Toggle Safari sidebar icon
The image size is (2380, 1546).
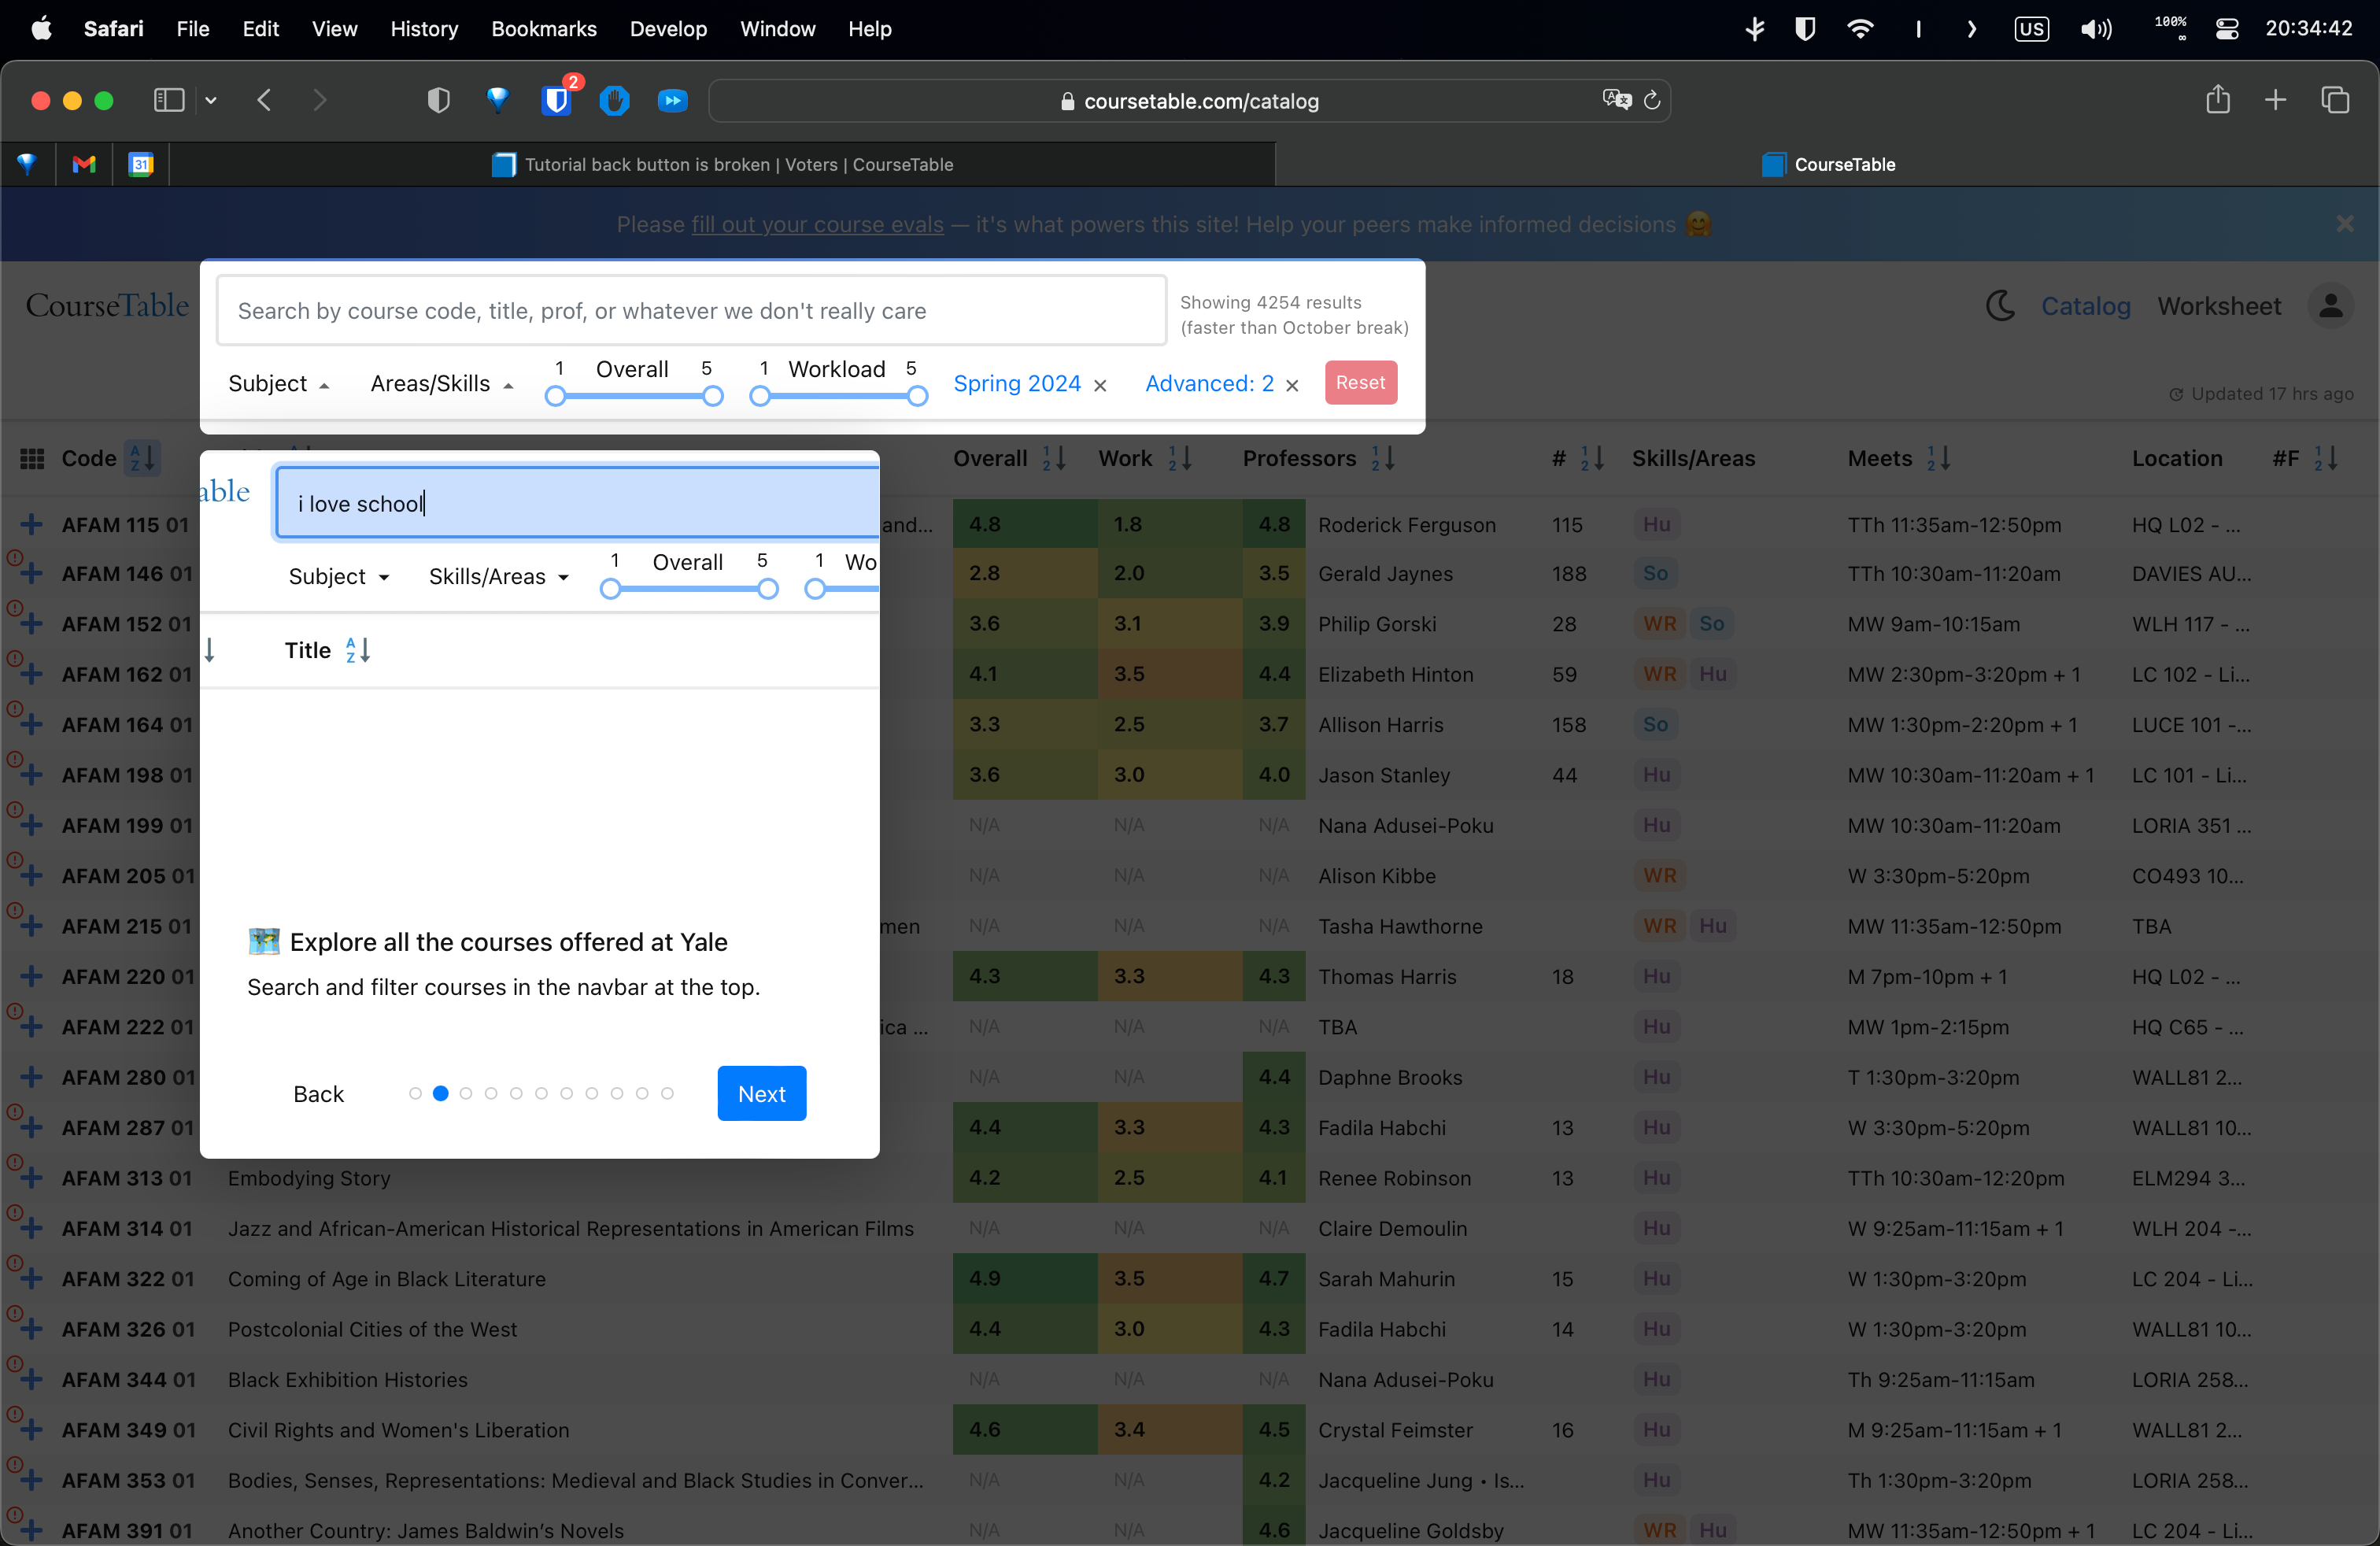[169, 100]
